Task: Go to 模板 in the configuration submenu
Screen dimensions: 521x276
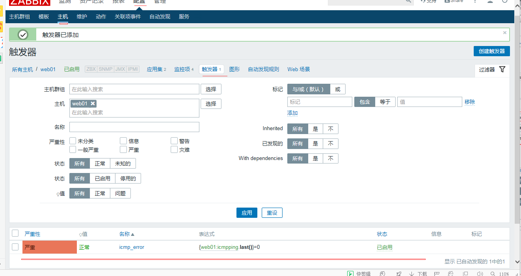Action: tap(44, 17)
